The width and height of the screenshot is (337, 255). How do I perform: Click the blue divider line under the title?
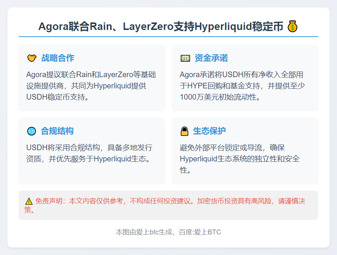168,37
